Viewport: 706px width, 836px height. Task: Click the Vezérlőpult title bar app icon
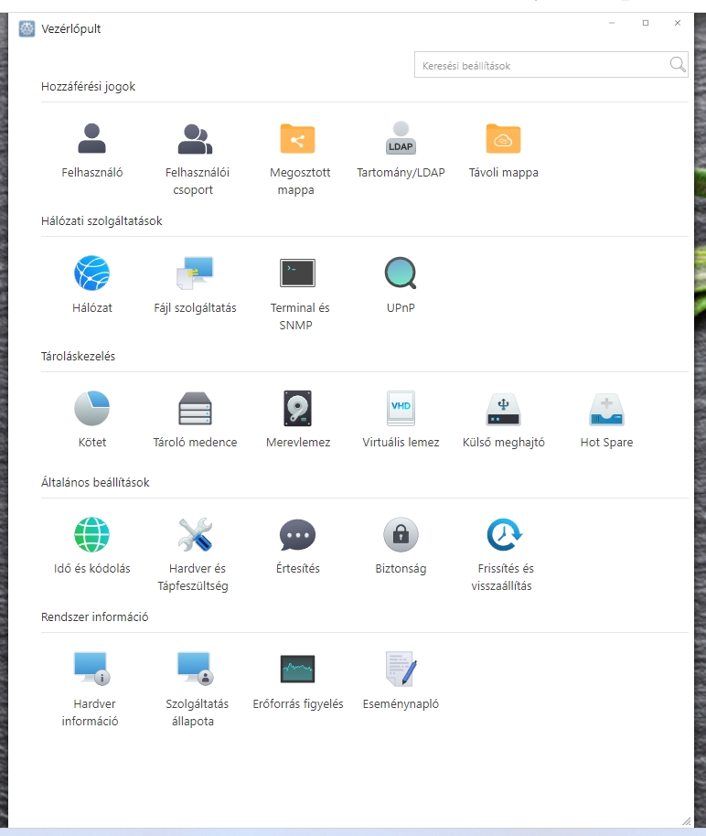point(27,28)
